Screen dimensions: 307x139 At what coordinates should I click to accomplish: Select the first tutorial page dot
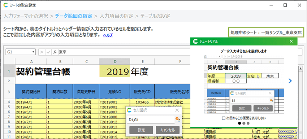click(239, 123)
